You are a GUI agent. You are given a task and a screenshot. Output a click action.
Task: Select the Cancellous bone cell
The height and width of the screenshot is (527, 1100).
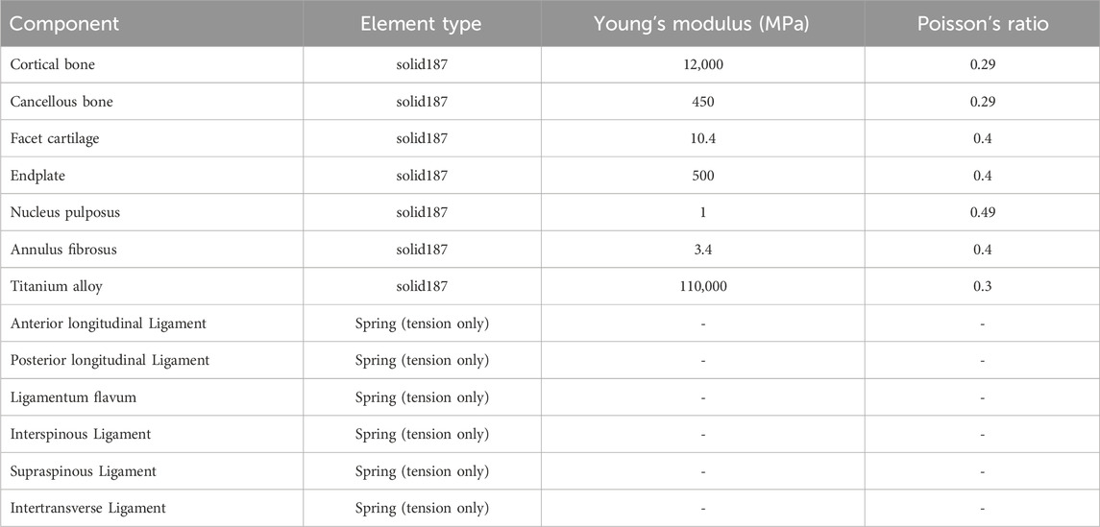tap(61, 102)
